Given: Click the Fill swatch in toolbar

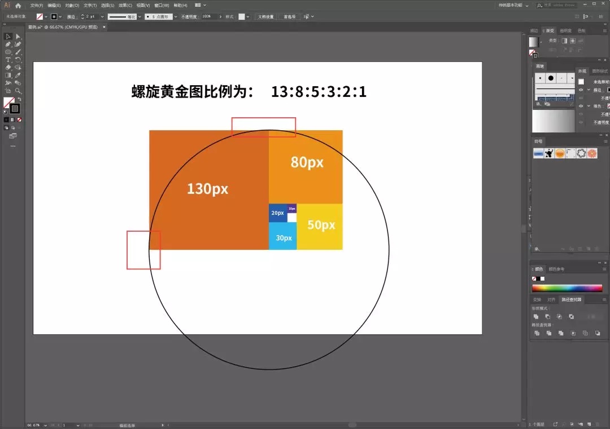Looking at the screenshot, I should [x=8, y=102].
